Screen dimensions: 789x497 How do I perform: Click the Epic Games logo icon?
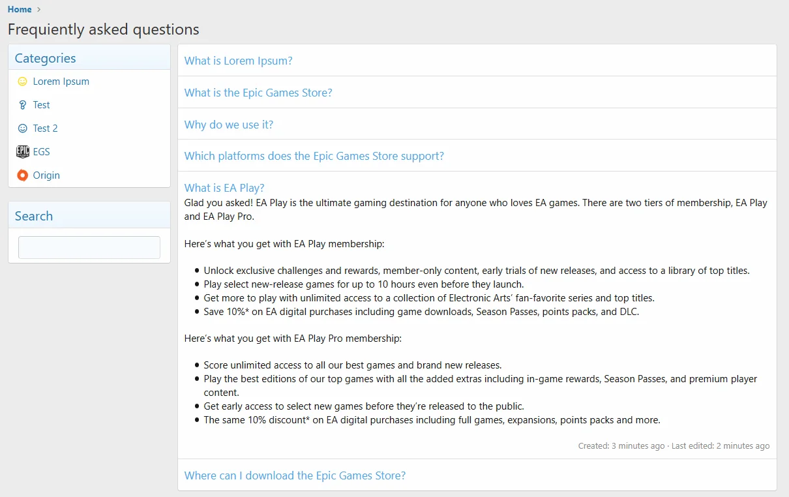pyautogui.click(x=23, y=152)
